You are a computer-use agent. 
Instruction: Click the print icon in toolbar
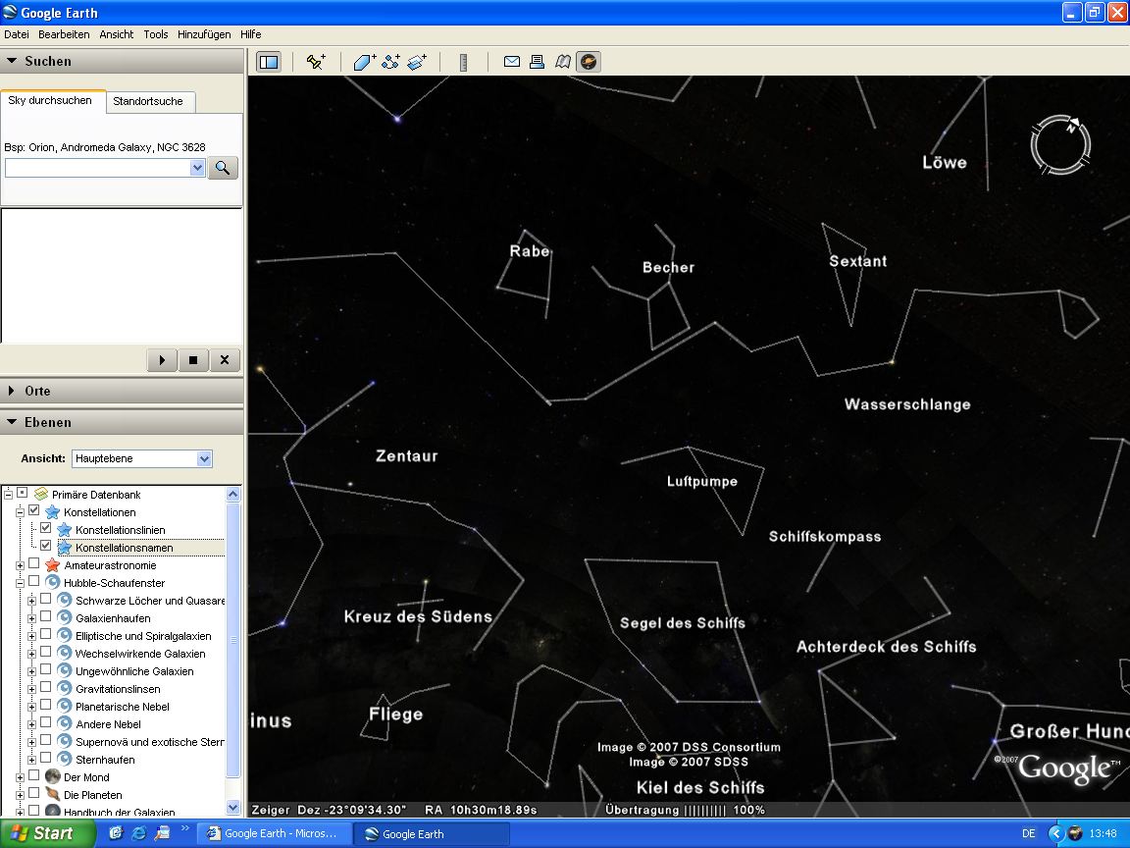pos(537,62)
